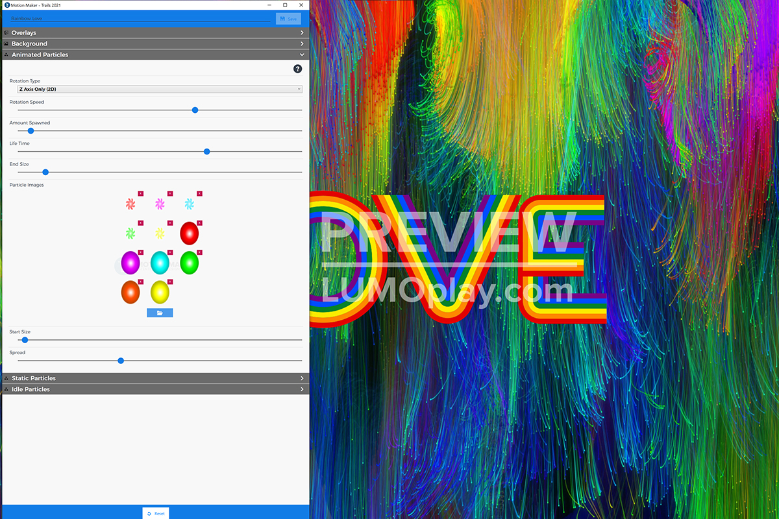Click the Rotation Speed slider handle
This screenshot has height=519, width=779.
point(195,110)
